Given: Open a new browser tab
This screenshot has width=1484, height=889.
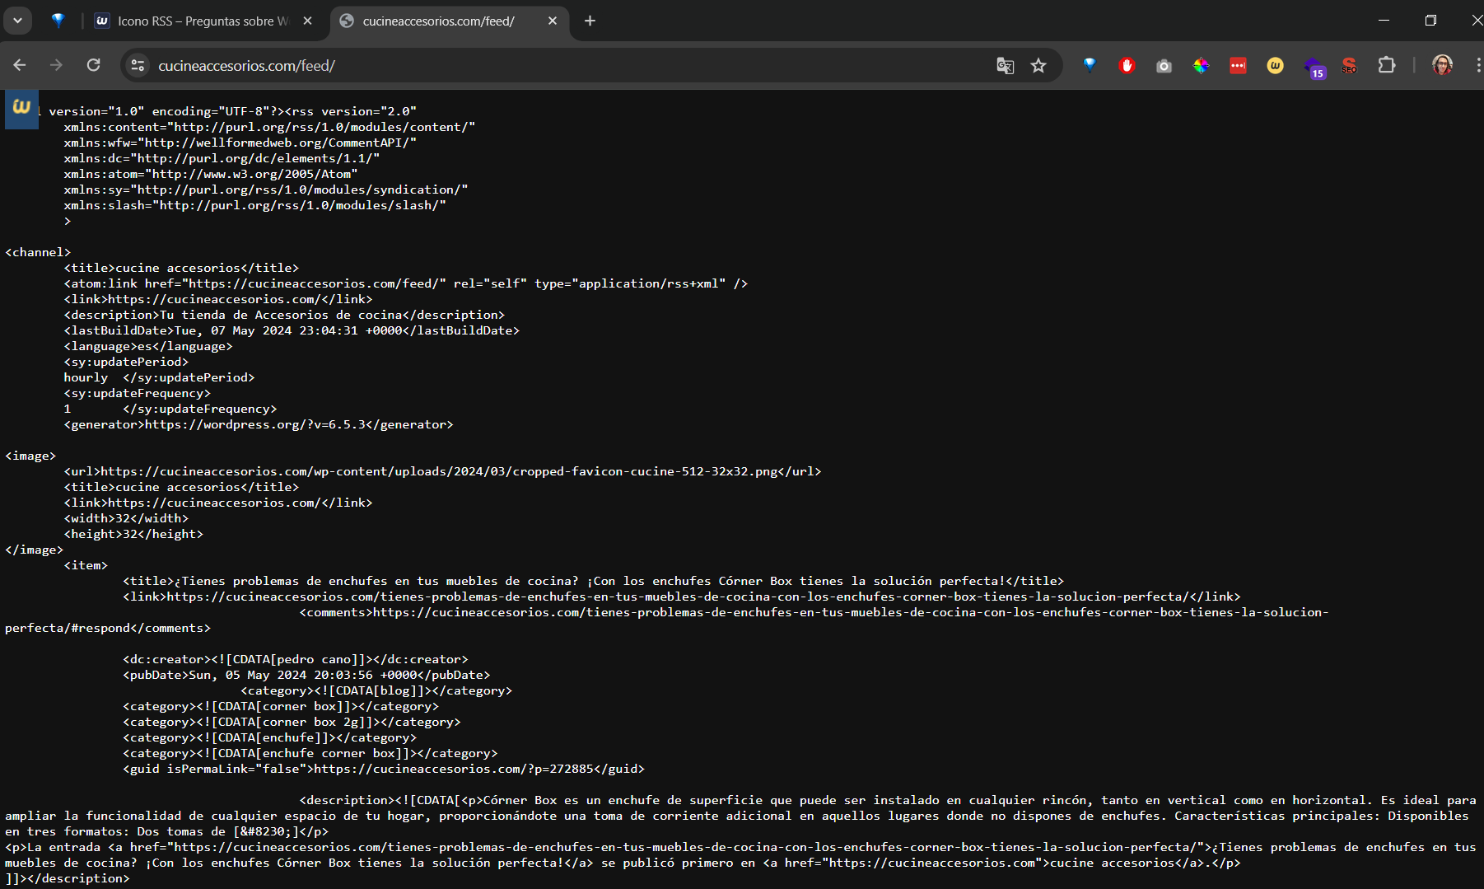Looking at the screenshot, I should [590, 21].
